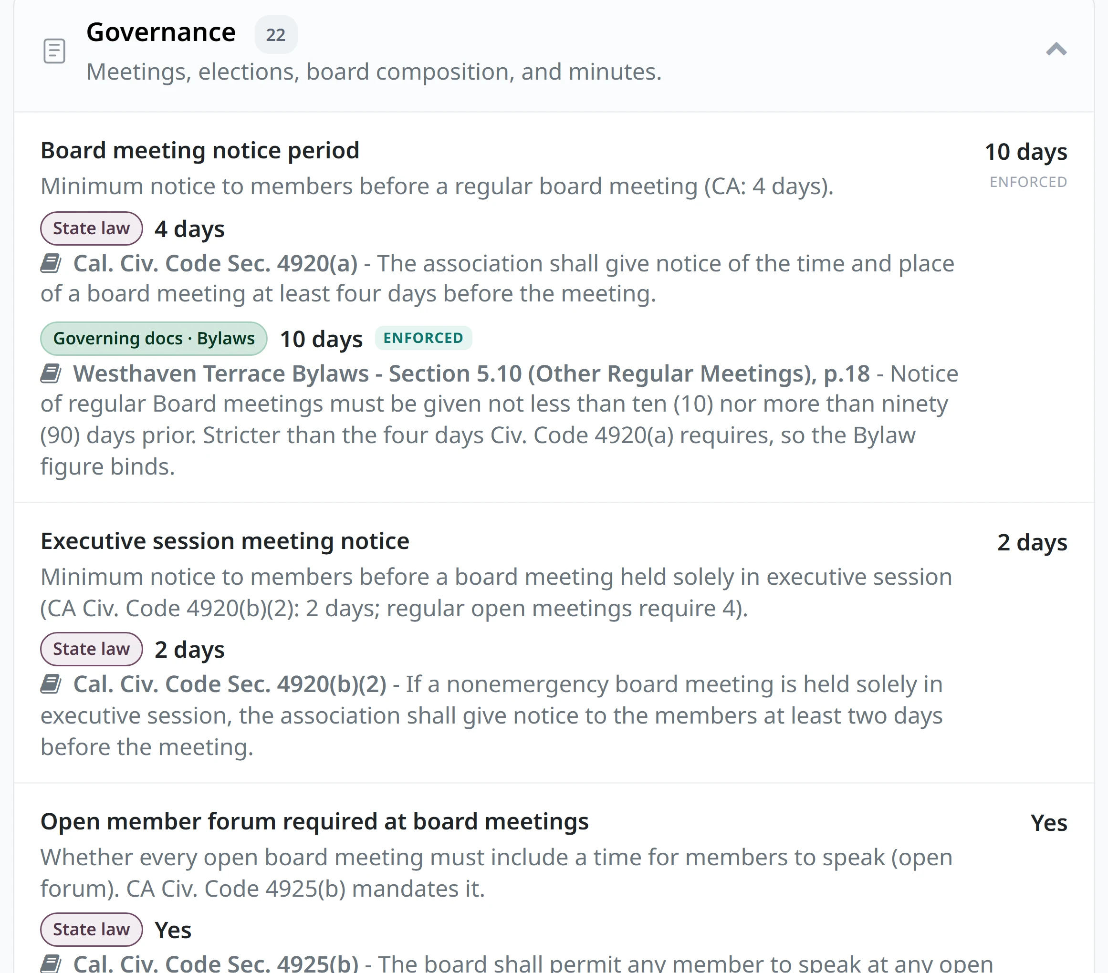Image resolution: width=1108 pixels, height=973 pixels.
Task: Click 2 days value beside State law tag
Action: (190, 650)
